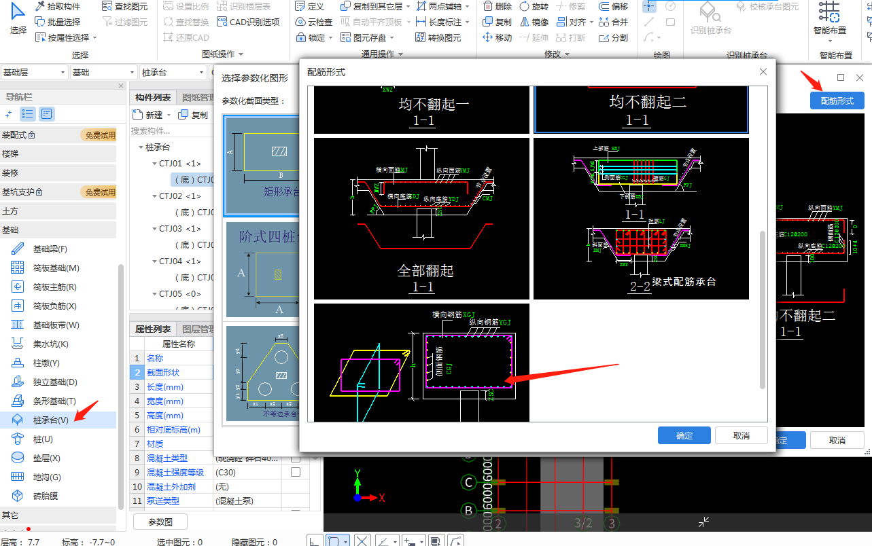Collapse the CTJ04 tree node
872x546 pixels.
tap(154, 261)
